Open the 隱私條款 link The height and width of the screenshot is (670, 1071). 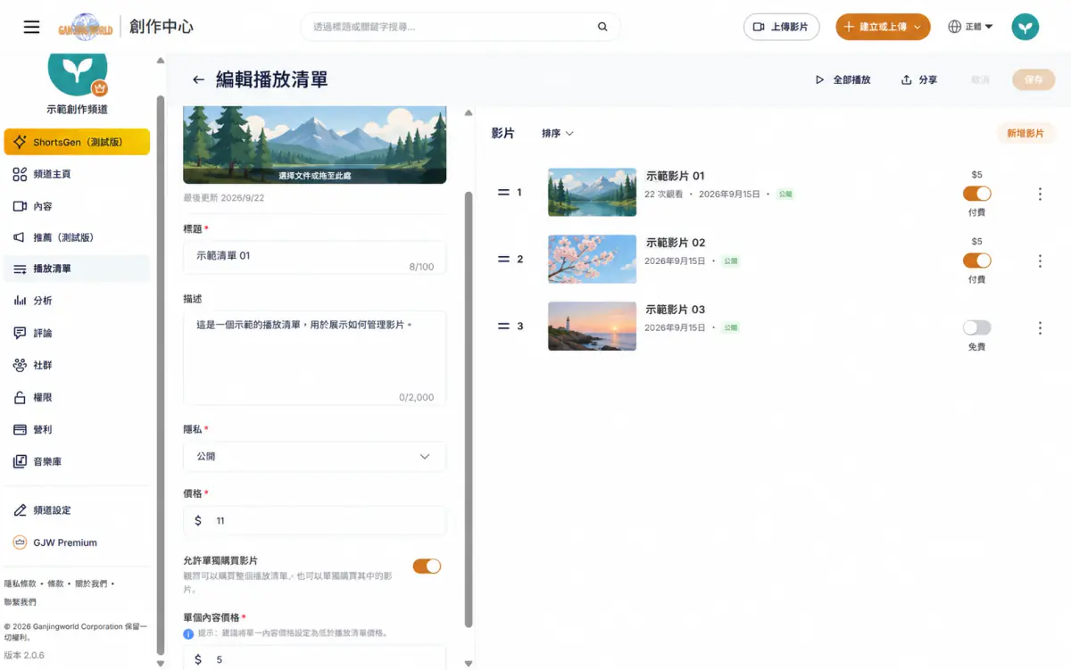pyautogui.click(x=20, y=583)
